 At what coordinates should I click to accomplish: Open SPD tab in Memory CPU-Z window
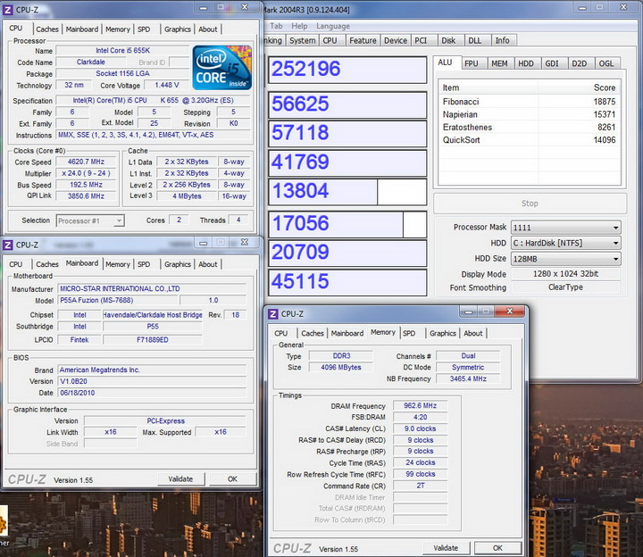409,333
